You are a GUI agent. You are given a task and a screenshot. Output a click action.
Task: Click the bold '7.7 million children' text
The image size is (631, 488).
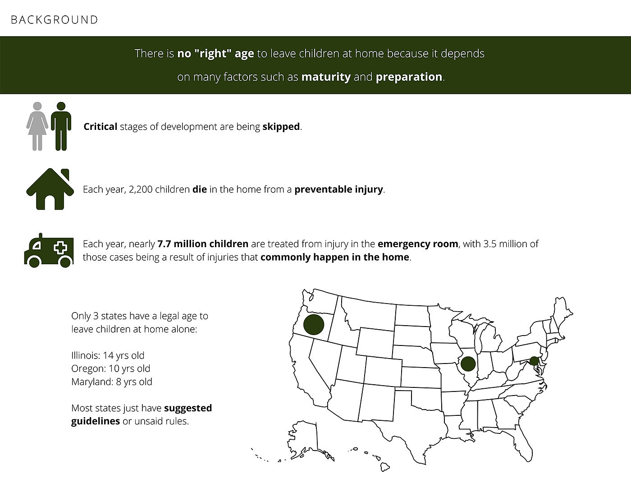[203, 244]
